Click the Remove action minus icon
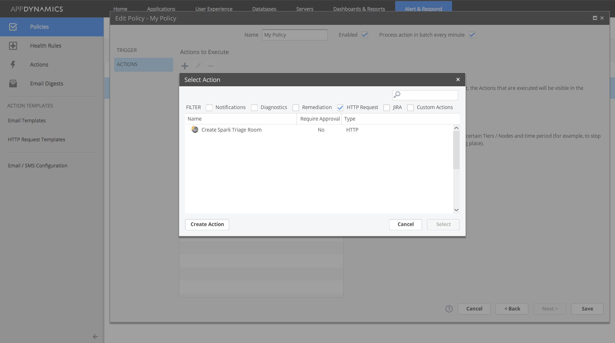 [210, 66]
